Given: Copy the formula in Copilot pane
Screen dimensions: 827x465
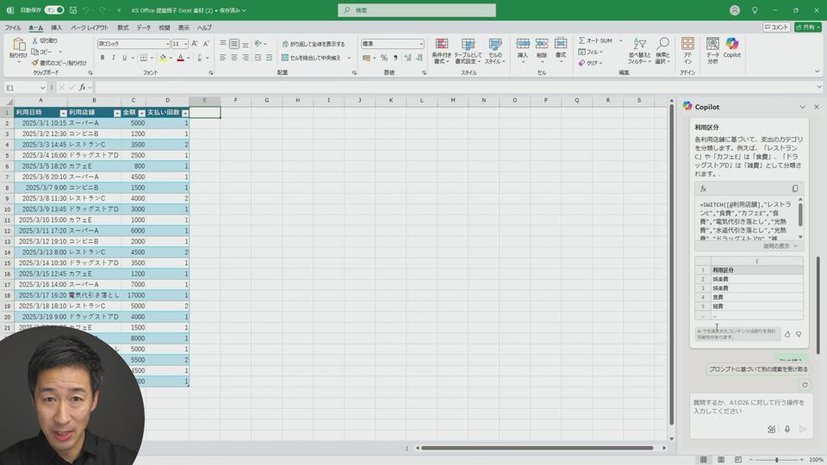Looking at the screenshot, I should [794, 189].
